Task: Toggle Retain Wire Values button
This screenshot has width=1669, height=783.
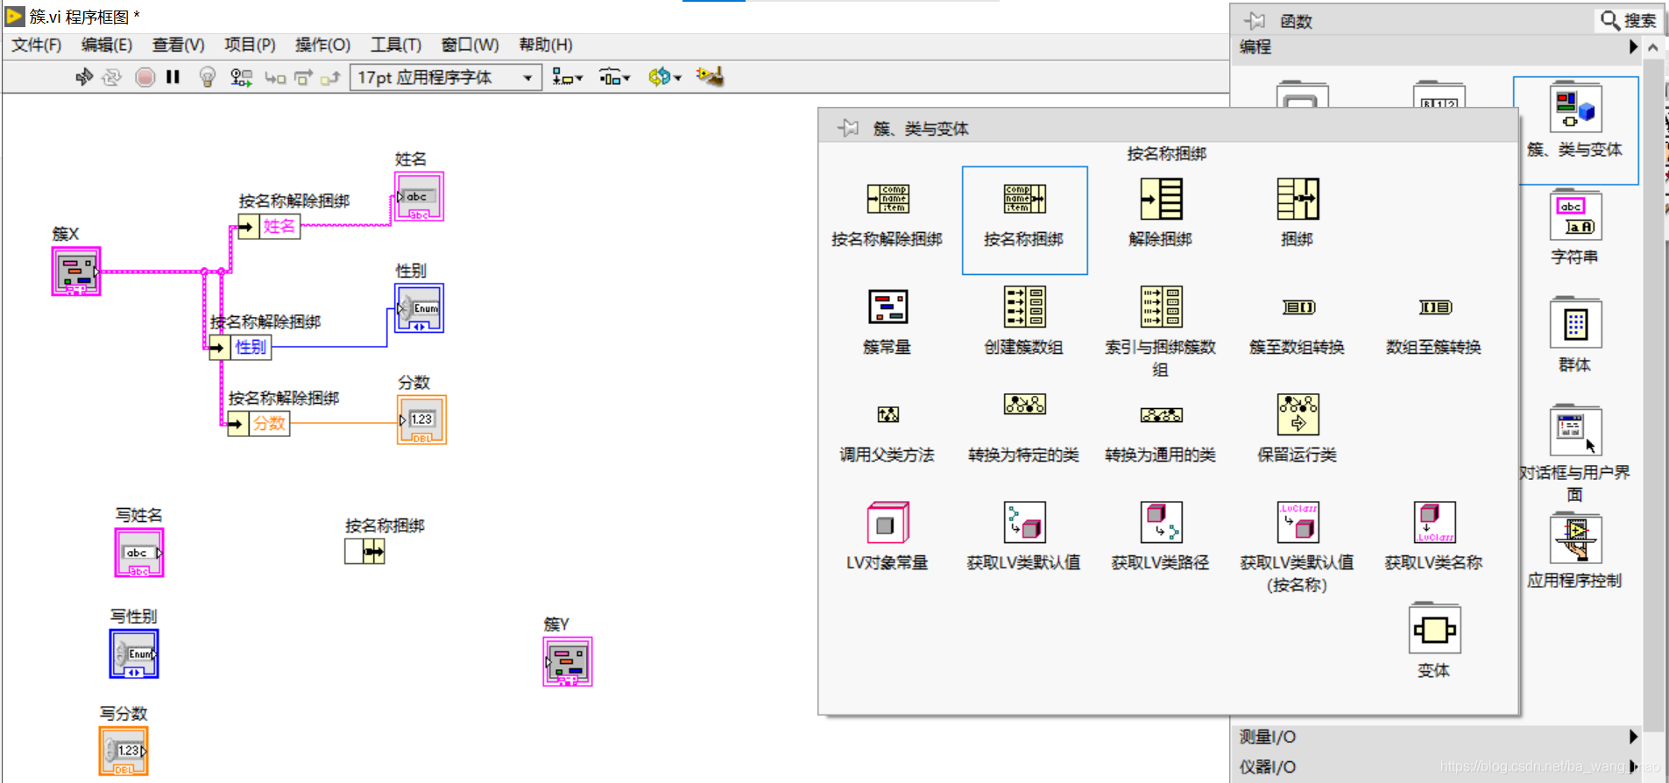Action: point(241,77)
